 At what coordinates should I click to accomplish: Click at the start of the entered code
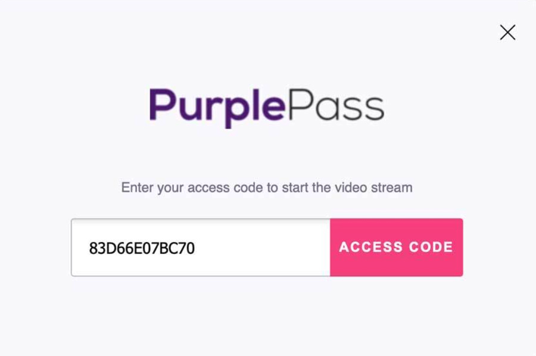coord(89,248)
